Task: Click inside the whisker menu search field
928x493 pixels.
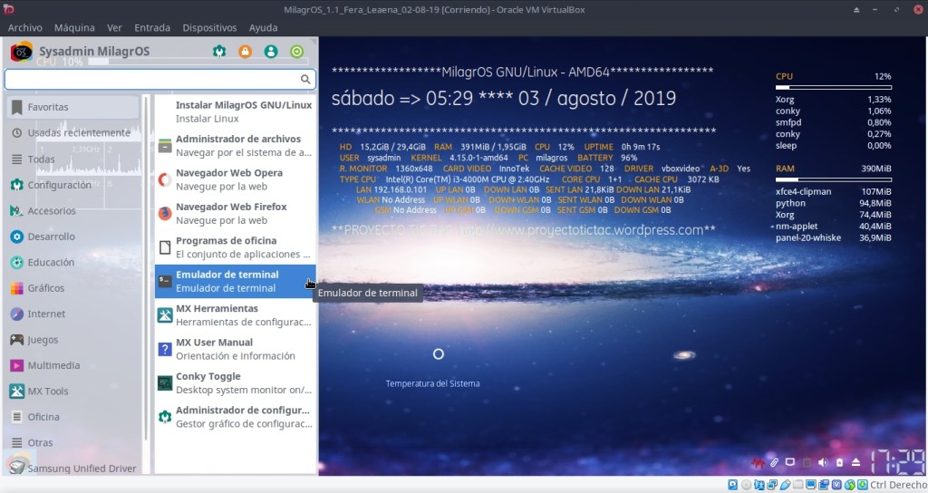Action: 159,79
